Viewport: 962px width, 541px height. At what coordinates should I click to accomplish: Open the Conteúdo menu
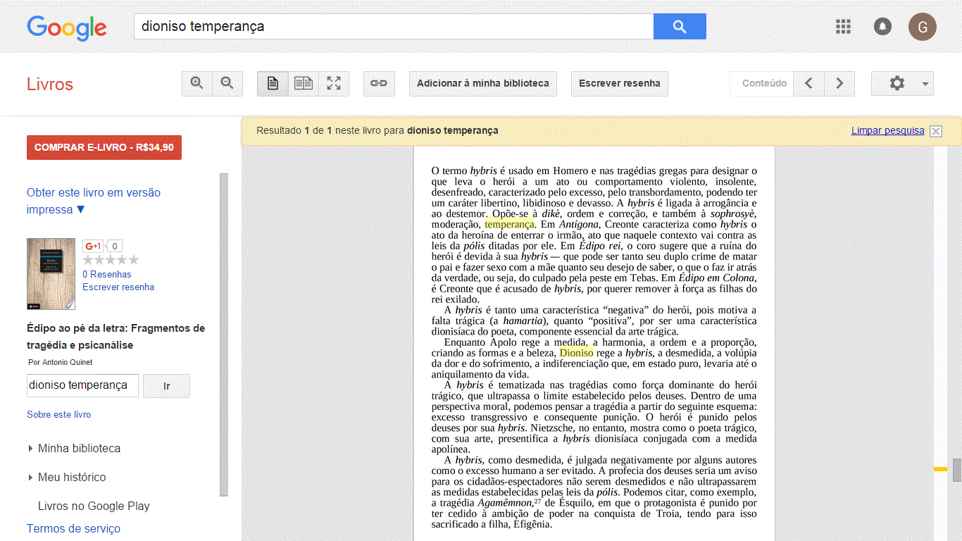point(764,83)
